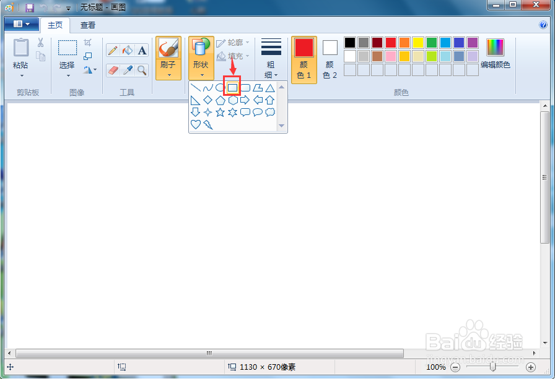The height and width of the screenshot is (379, 555).
Task: Click the Resize and skew icon
Action: (x=87, y=56)
